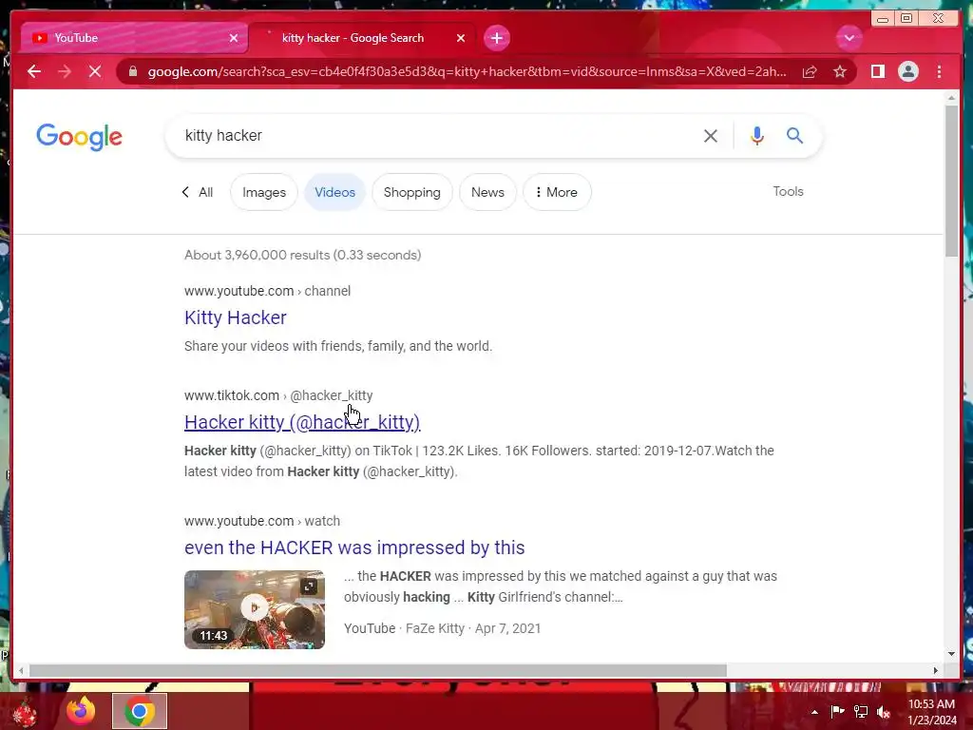Open Chrome side panel
Viewport: 973px width, 730px height.
(x=877, y=71)
